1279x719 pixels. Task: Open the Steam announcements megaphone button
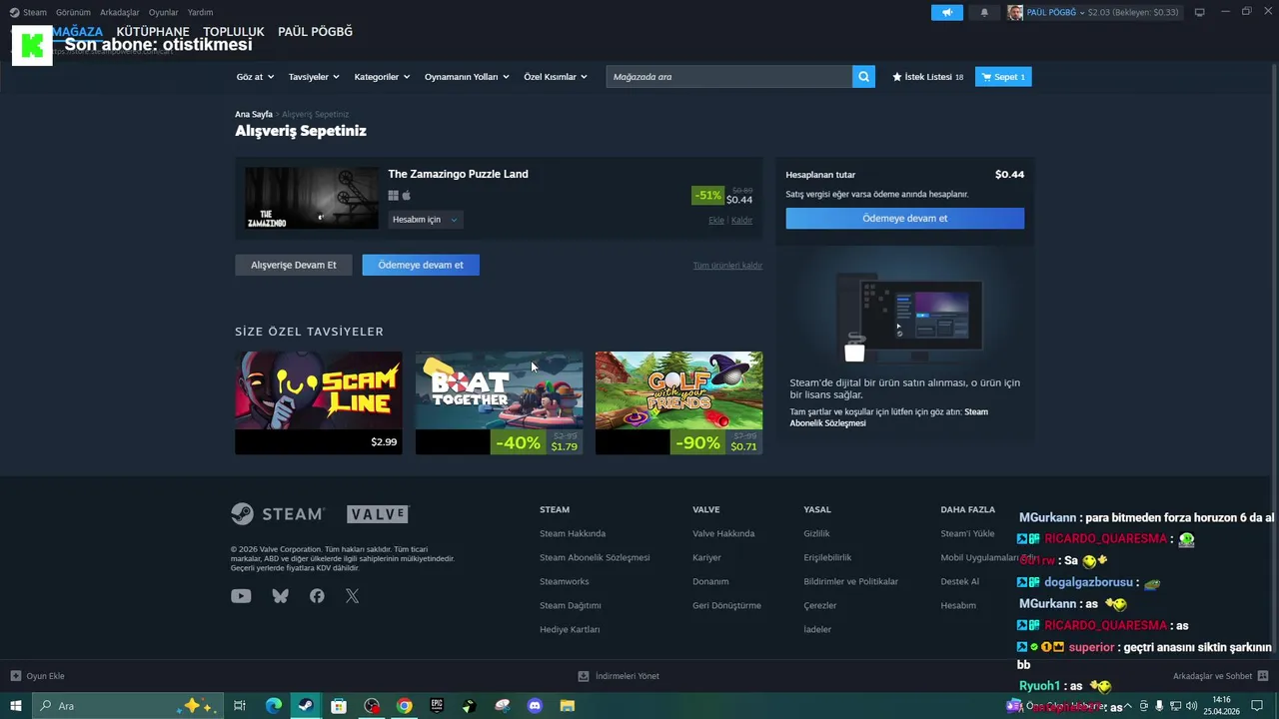(x=946, y=12)
